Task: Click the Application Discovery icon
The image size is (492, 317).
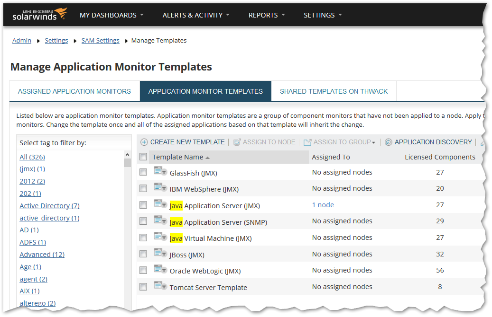Action: pyautogui.click(x=388, y=142)
